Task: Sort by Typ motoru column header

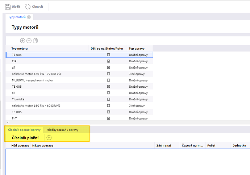Action: 20,48
